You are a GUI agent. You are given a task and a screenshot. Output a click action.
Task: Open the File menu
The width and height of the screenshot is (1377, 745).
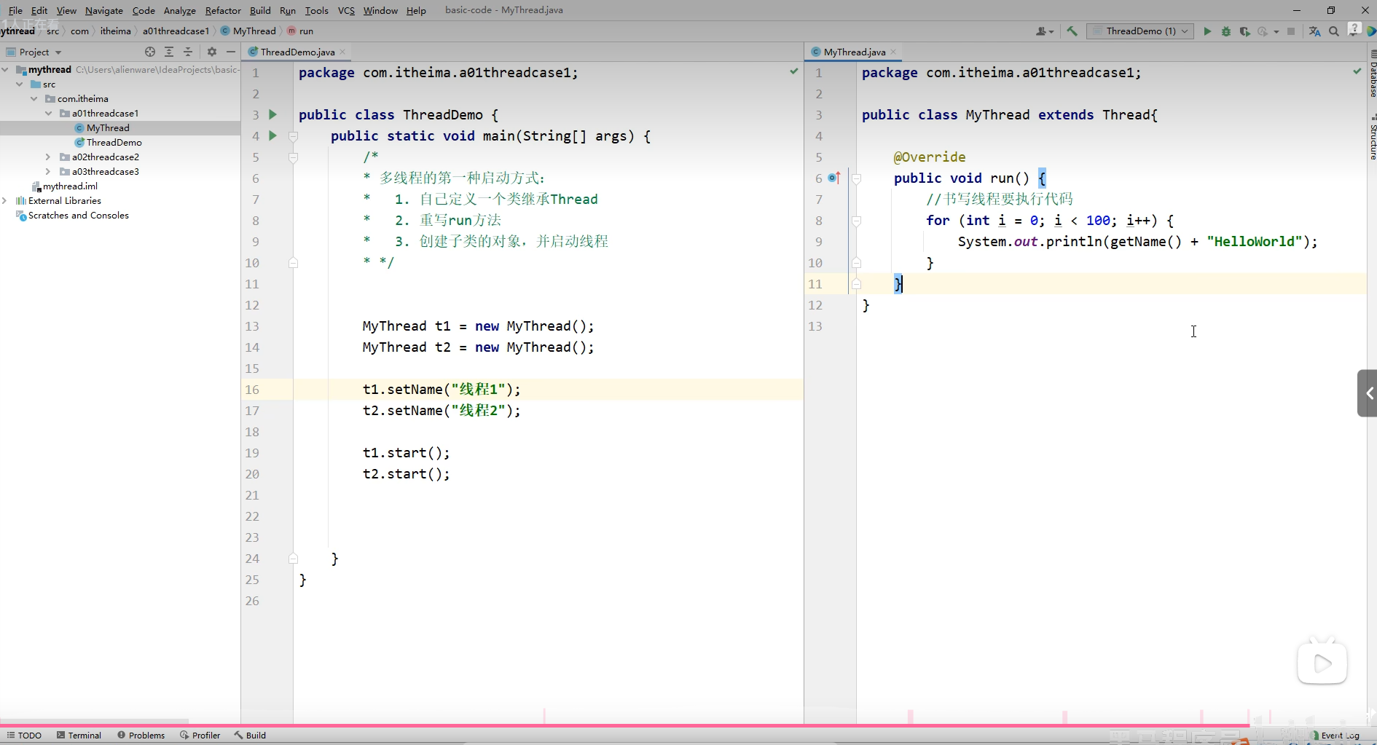(x=15, y=10)
